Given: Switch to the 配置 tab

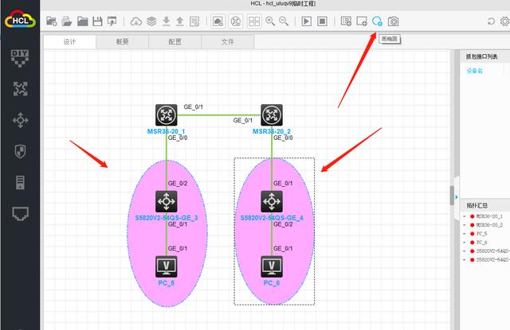Looking at the screenshot, I should pyautogui.click(x=175, y=42).
